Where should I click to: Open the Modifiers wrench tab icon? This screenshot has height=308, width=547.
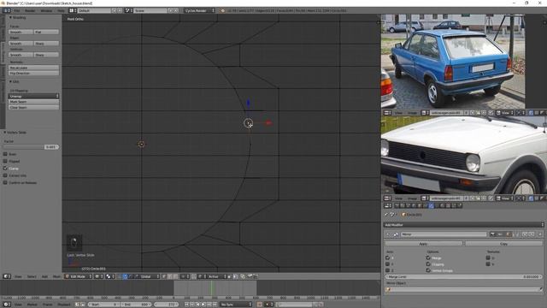coord(431,205)
